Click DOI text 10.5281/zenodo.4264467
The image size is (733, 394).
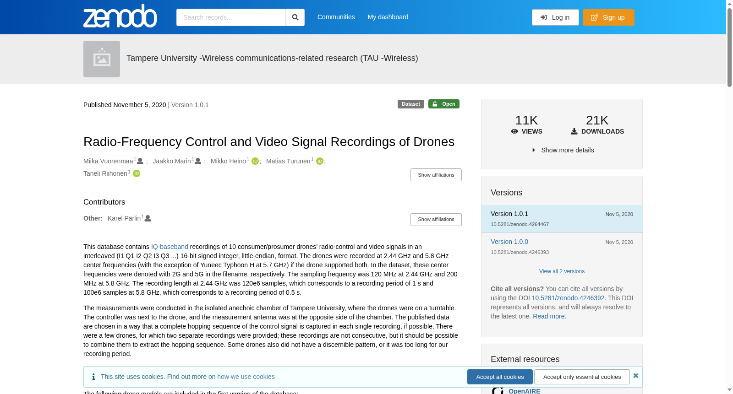coord(520,224)
